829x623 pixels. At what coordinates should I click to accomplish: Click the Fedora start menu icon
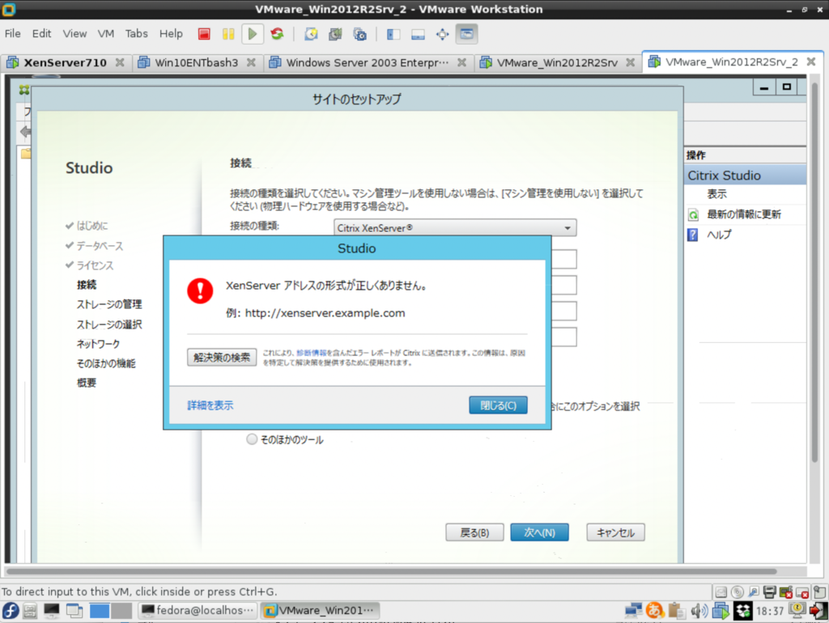tap(10, 611)
